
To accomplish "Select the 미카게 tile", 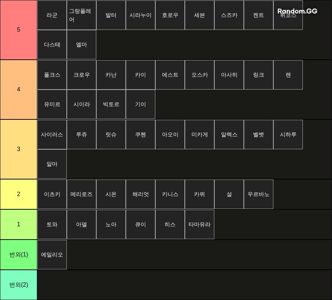I will [200, 135].
